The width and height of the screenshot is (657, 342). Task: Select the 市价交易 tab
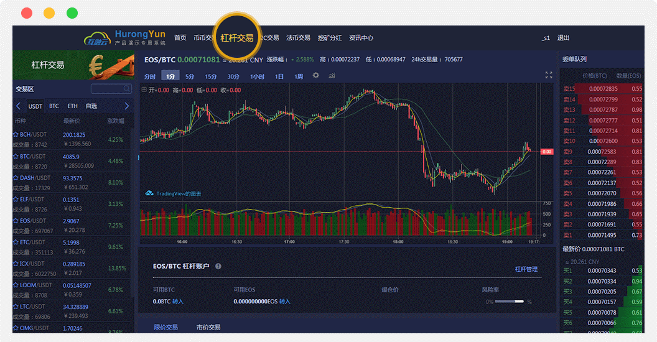tap(208, 327)
